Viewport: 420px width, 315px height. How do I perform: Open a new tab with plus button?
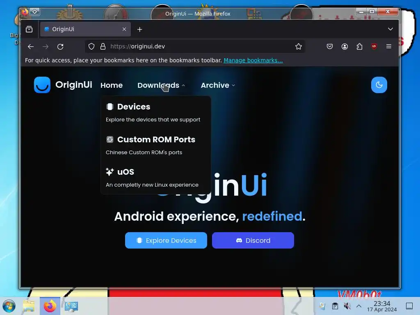(139, 30)
